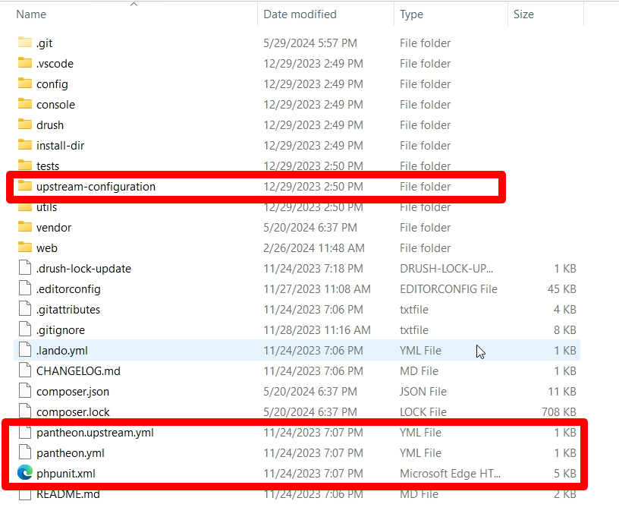The width and height of the screenshot is (619, 520).
Task: Click the LOCK File type cell
Action: [x=423, y=412]
